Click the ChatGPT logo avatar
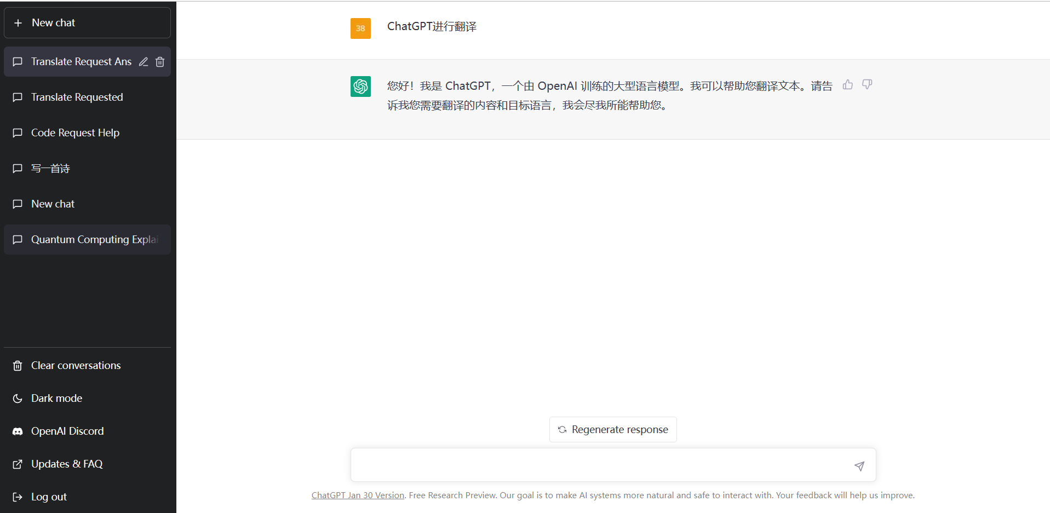The image size is (1050, 513). (360, 87)
